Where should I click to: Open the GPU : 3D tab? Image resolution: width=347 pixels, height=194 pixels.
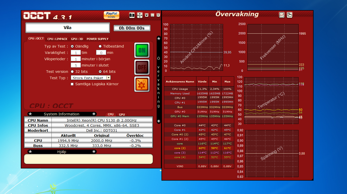point(77,39)
